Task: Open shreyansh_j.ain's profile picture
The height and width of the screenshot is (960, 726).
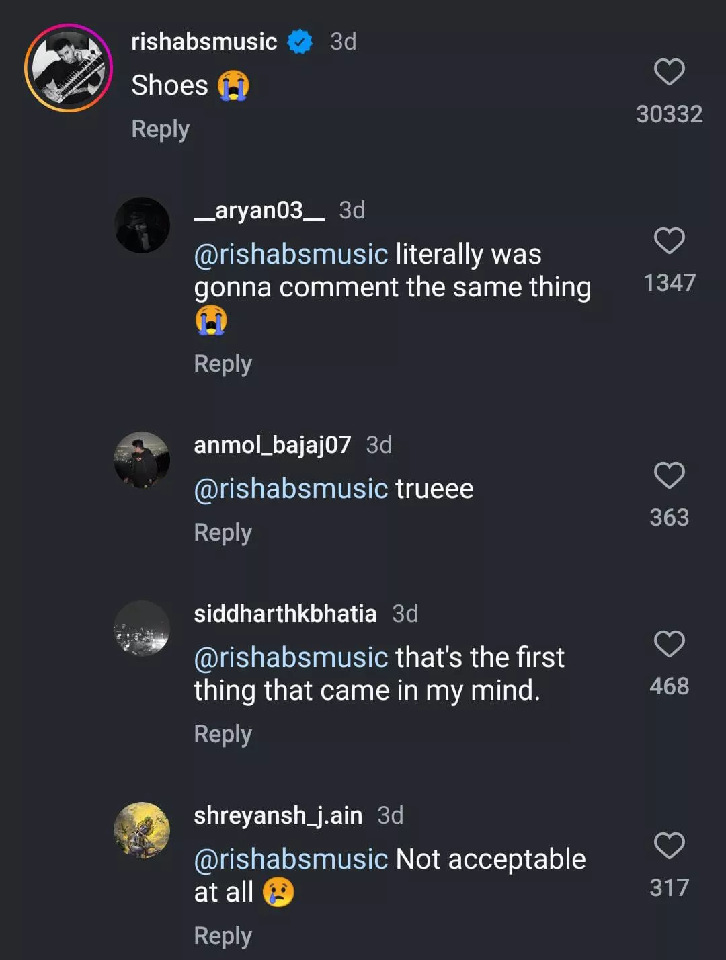Action: click(142, 830)
